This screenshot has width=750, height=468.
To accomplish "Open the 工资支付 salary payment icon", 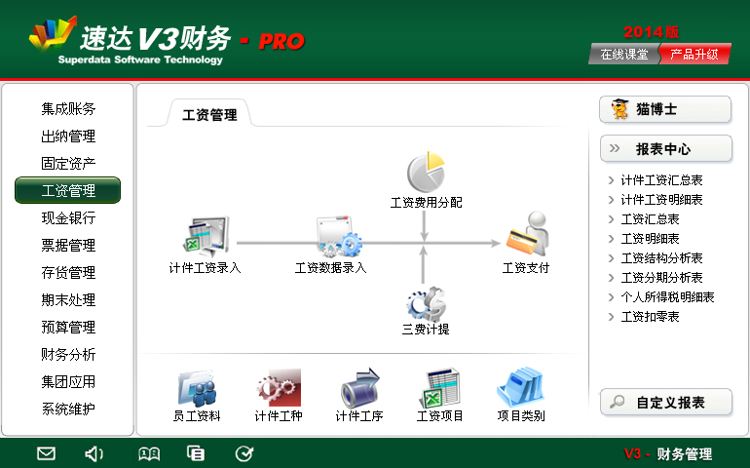I will [x=528, y=234].
